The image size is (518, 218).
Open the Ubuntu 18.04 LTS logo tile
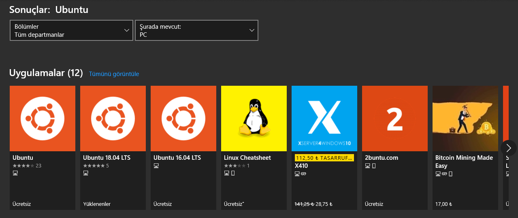113,119
